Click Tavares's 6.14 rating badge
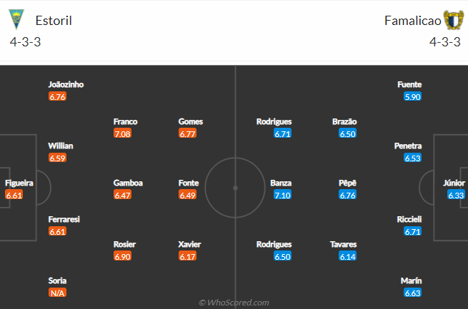This screenshot has height=309, width=468. [347, 256]
